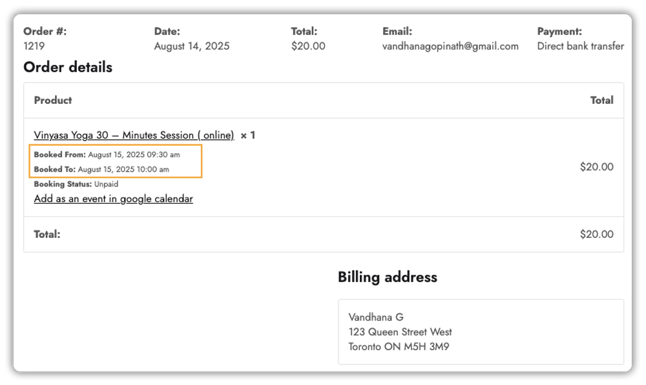The height and width of the screenshot is (385, 646).
Task: Click the Total row at table bottom
Action: click(47, 234)
